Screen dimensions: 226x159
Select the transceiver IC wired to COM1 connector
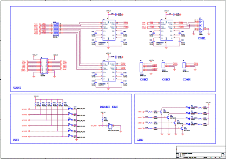point(167,30)
